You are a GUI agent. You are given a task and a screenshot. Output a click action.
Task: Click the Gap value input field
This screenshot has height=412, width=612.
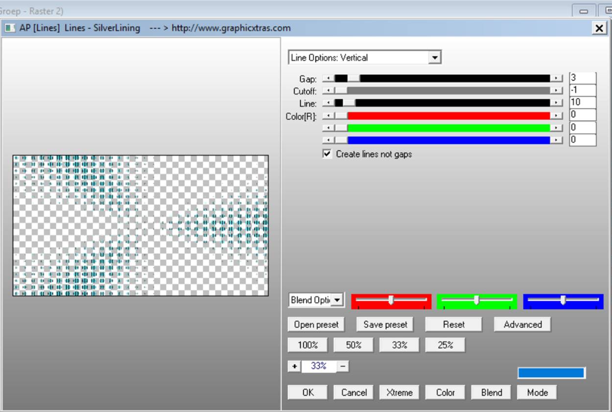582,78
